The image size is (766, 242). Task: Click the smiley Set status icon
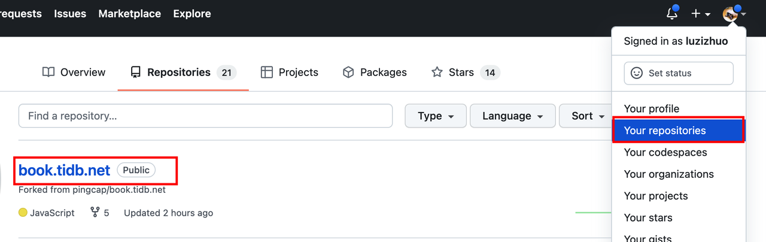tap(637, 73)
